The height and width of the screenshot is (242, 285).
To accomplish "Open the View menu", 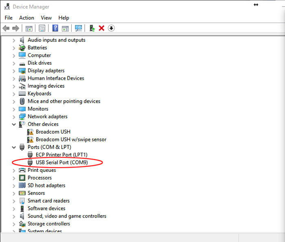I will tap(46, 18).
